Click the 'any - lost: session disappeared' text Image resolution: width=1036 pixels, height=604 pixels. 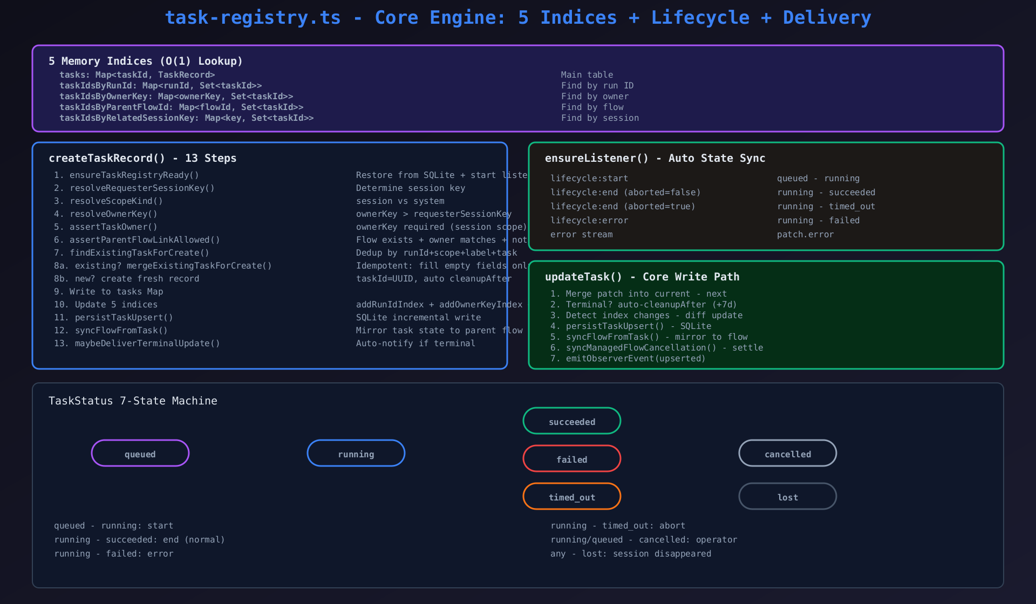coord(631,554)
